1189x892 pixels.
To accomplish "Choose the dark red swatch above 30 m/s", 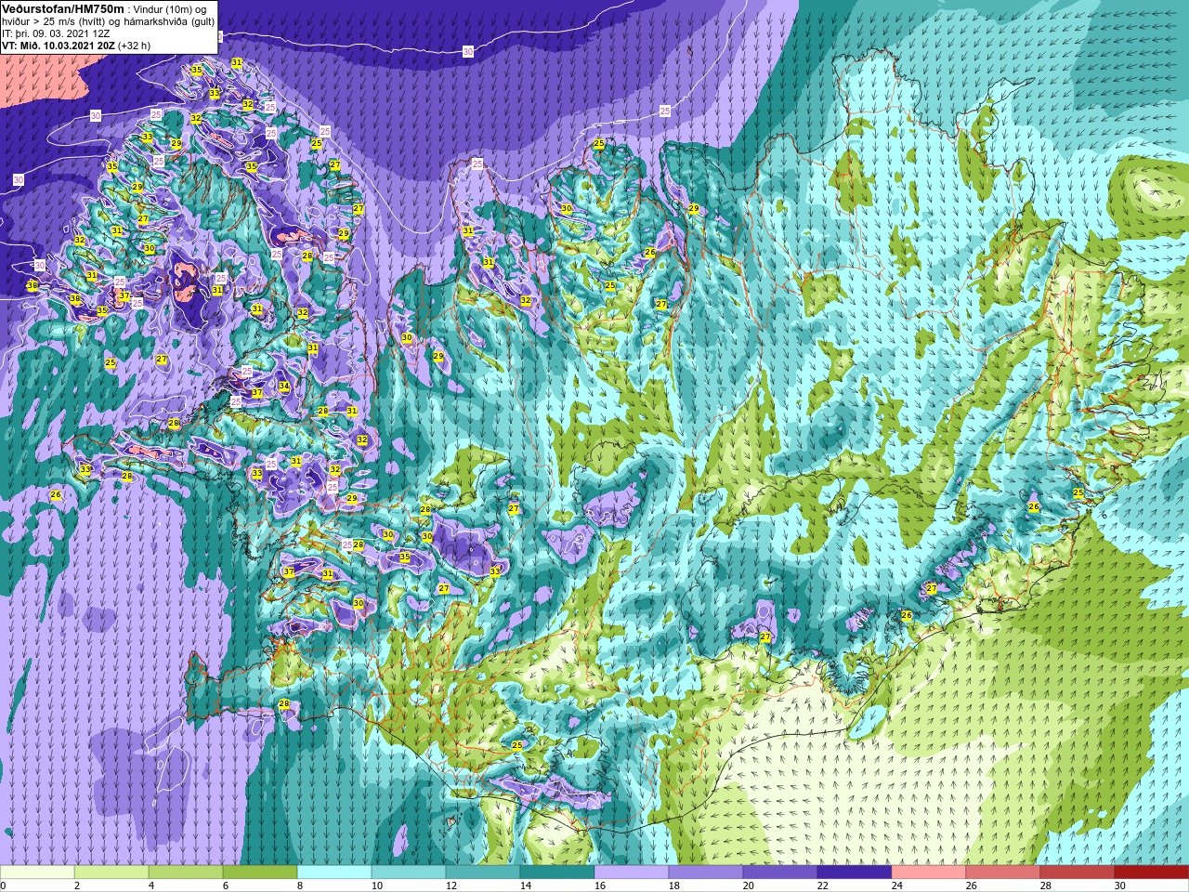I will pyautogui.click(x=1152, y=872).
